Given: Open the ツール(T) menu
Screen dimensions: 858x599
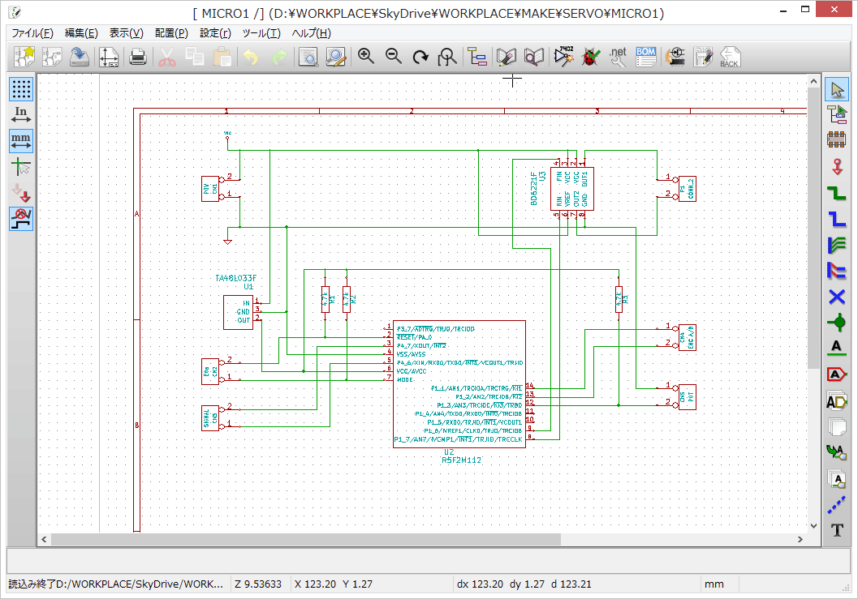Looking at the screenshot, I should point(261,33).
